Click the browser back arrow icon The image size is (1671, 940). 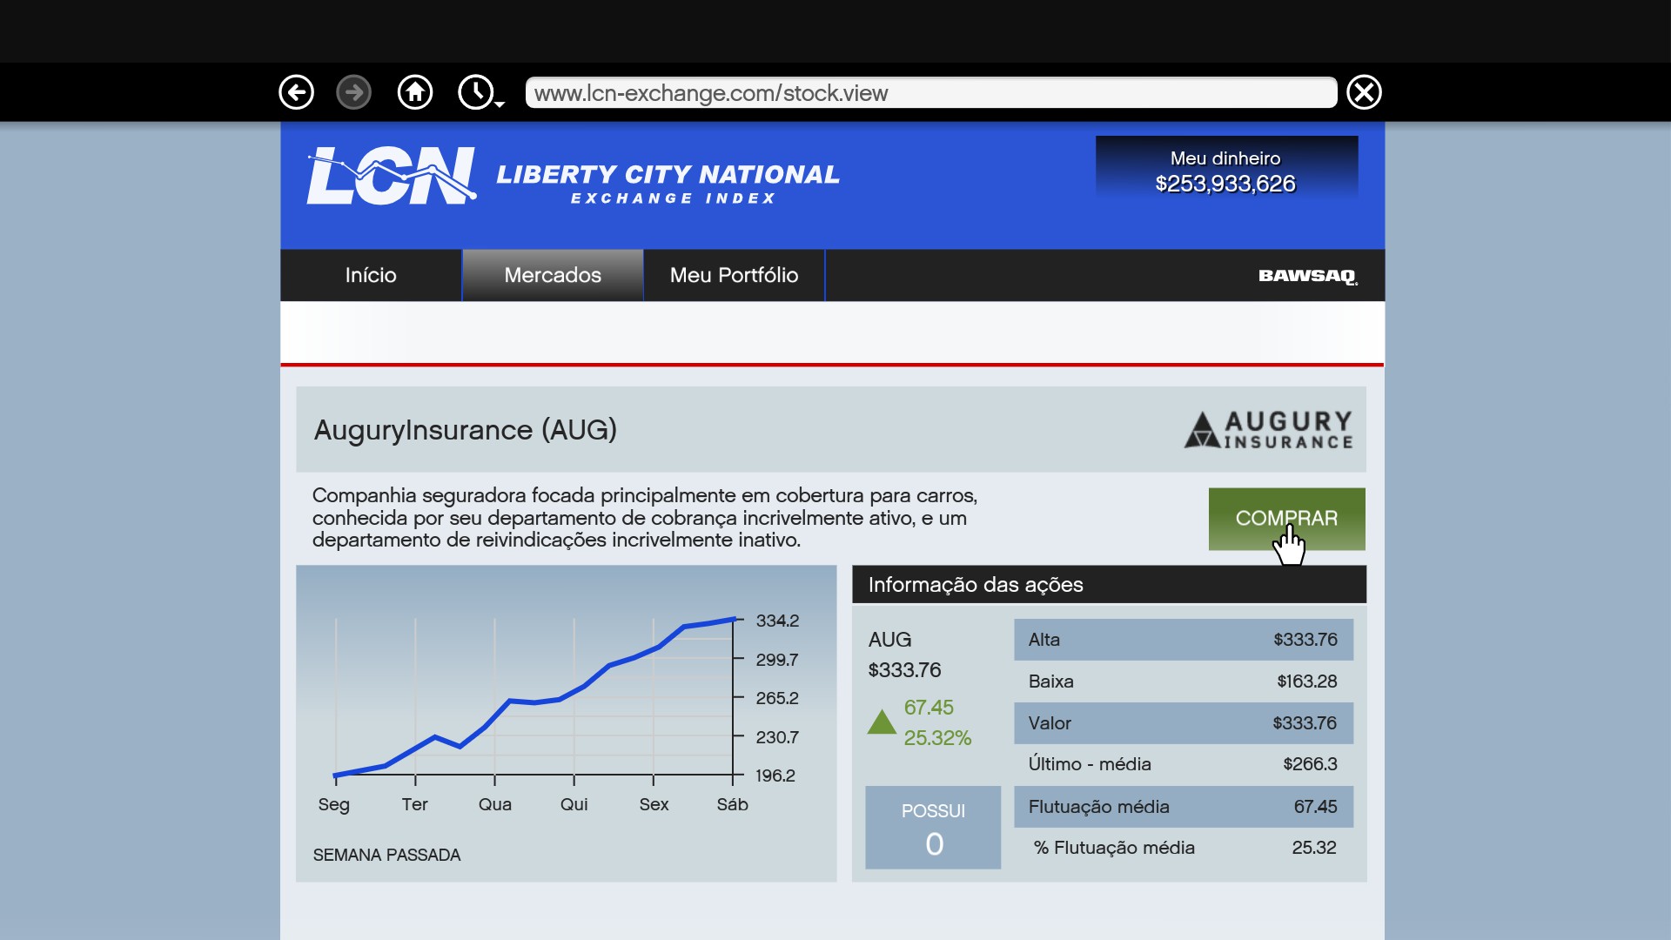[296, 92]
